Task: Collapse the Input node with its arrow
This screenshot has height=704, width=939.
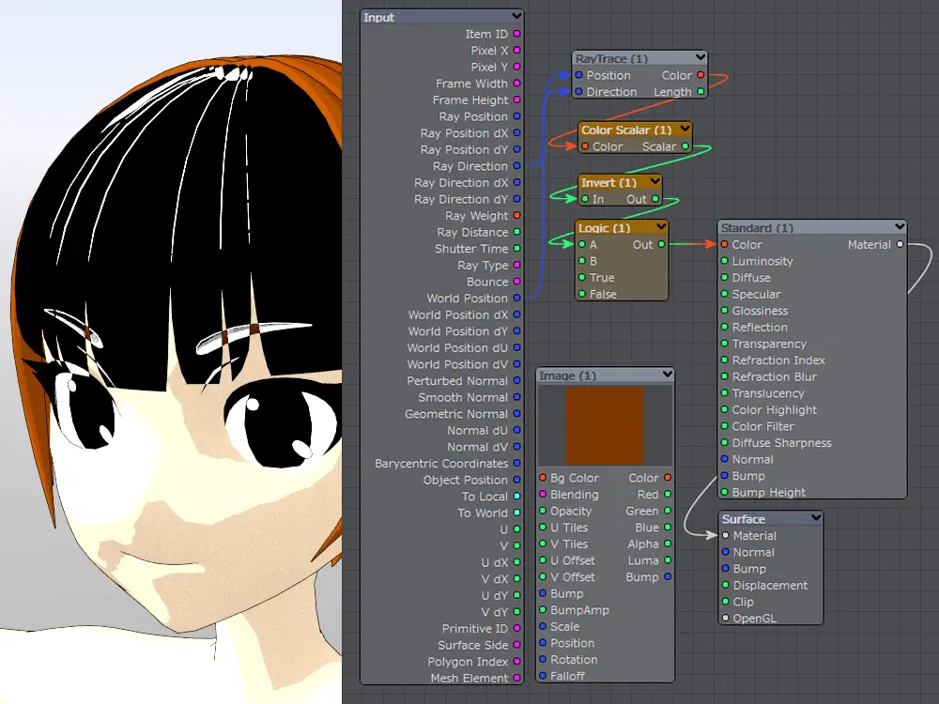Action: (516, 17)
